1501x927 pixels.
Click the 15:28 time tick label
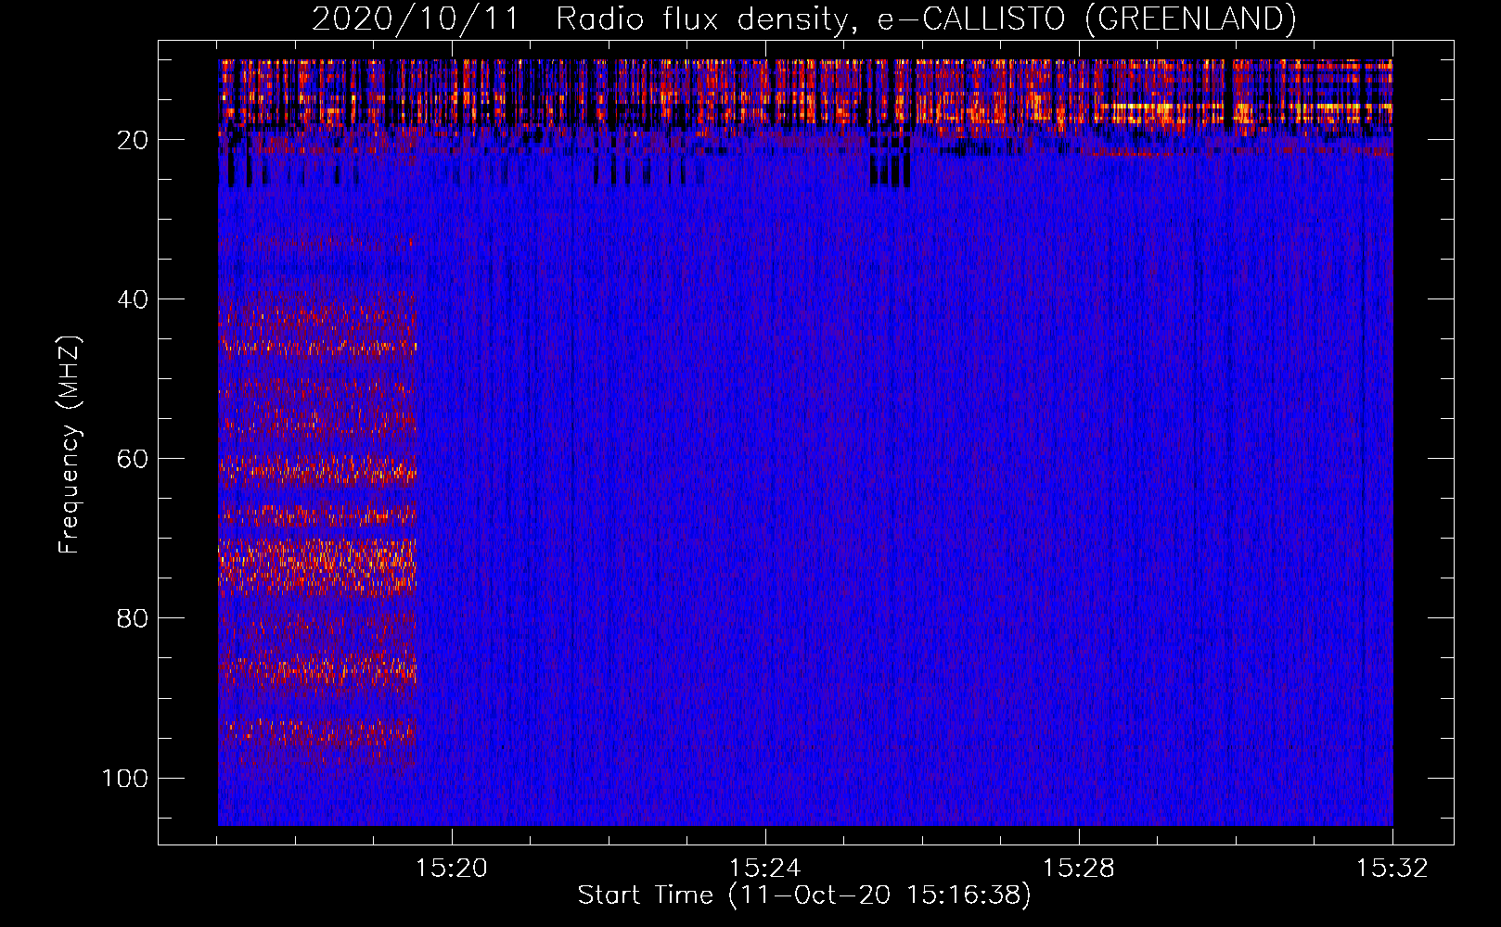(x=1079, y=869)
